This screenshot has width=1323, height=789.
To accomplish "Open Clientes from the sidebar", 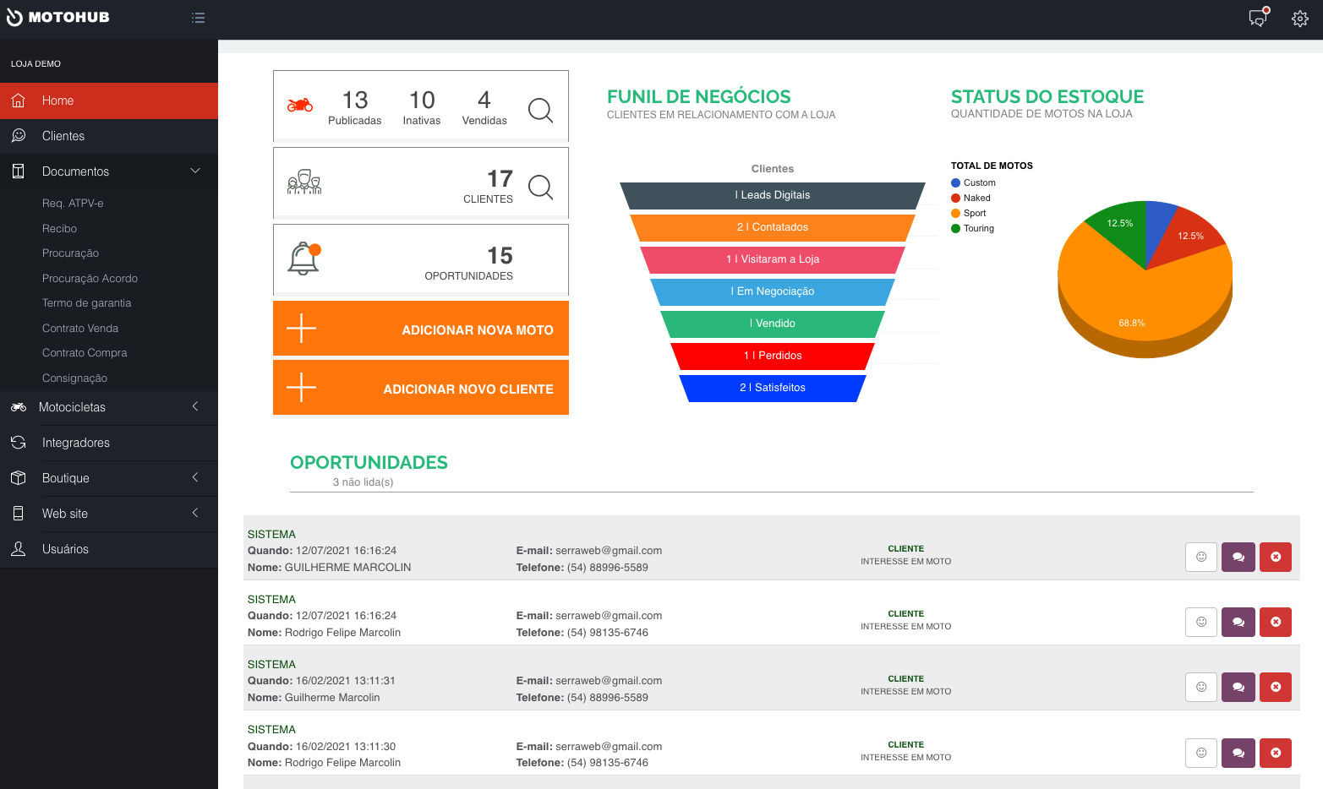I will click(63, 136).
